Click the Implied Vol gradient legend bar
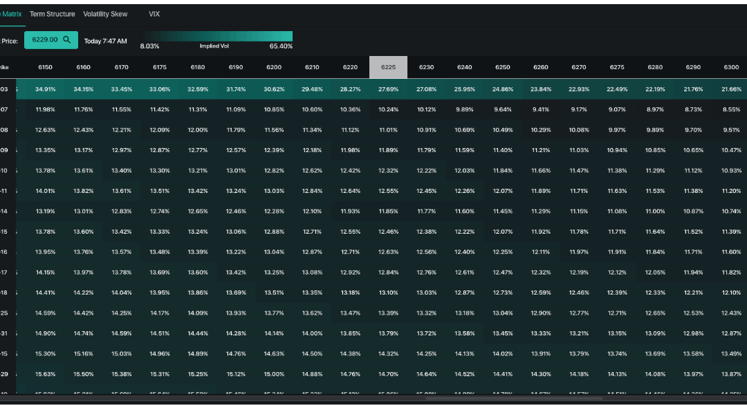 [x=220, y=33]
